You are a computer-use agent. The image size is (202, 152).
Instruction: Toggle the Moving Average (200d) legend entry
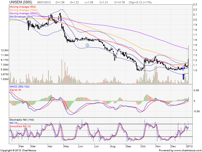tap(23, 13)
